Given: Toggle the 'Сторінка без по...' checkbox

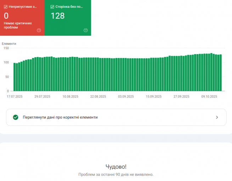Looking at the screenshot, I should (52, 7).
